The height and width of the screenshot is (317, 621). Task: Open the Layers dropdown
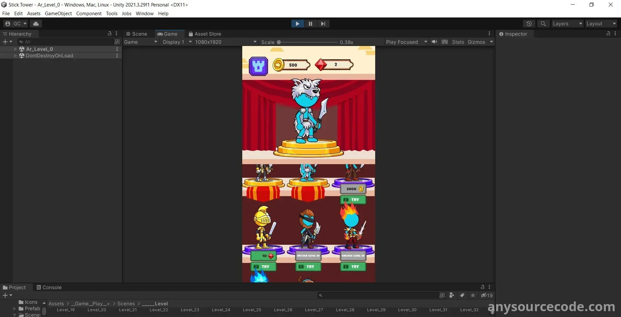tap(567, 24)
